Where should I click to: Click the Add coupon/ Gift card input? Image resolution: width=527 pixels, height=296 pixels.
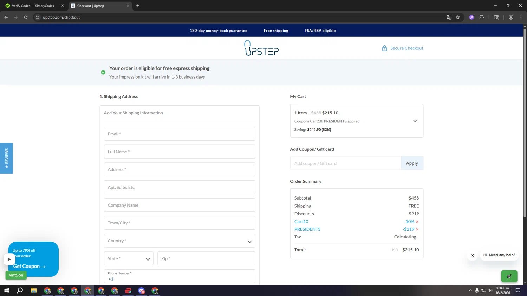[x=345, y=163]
